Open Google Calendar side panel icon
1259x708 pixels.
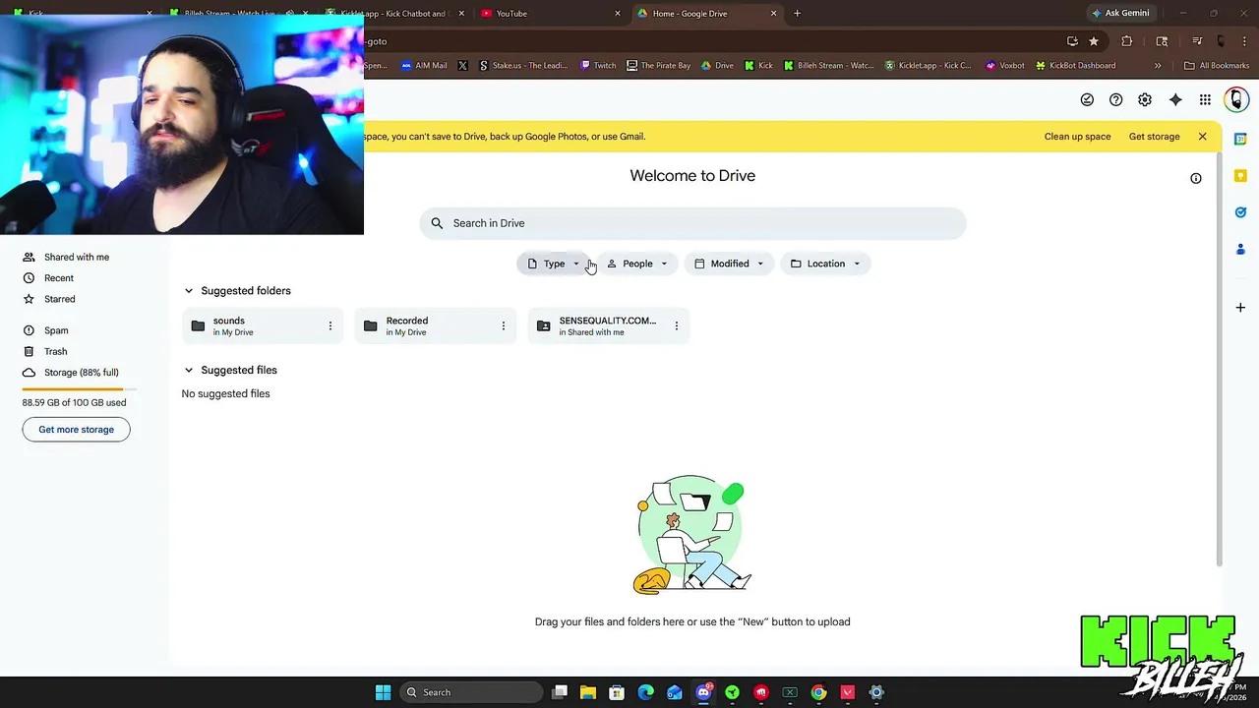tap(1240, 139)
